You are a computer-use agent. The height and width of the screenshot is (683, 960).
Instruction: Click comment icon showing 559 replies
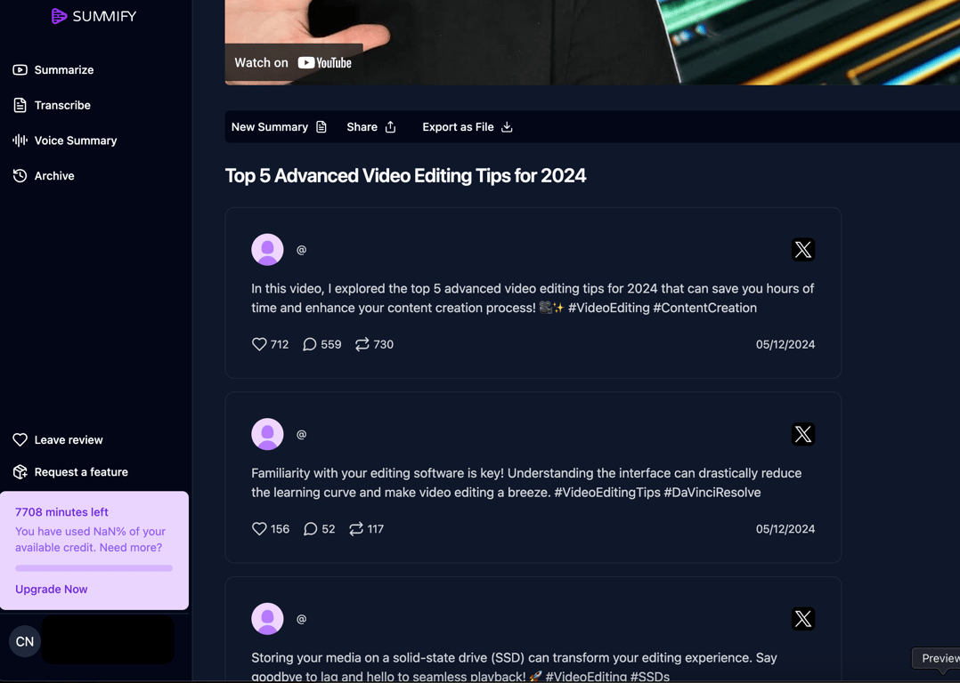(x=310, y=344)
